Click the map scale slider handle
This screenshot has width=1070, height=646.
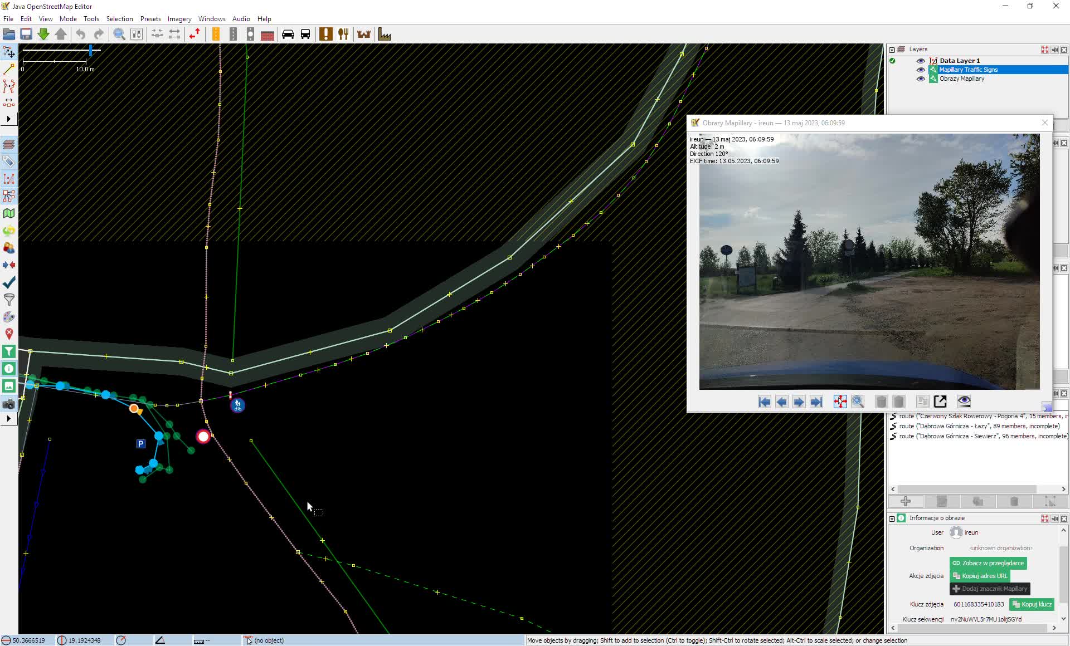pos(90,51)
